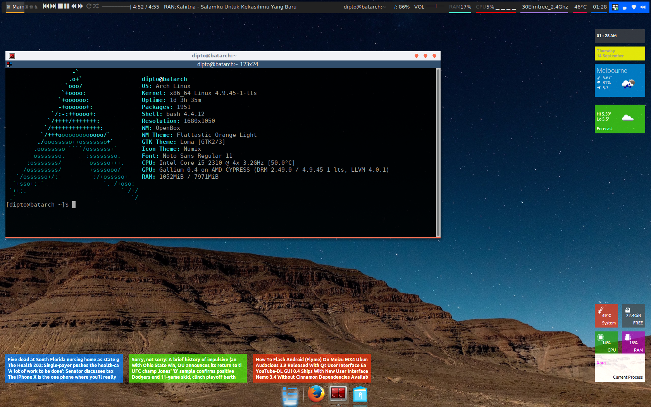The width and height of the screenshot is (651, 407).
Task: Open 'Five dead at South Florida' headline
Action: 63,360
